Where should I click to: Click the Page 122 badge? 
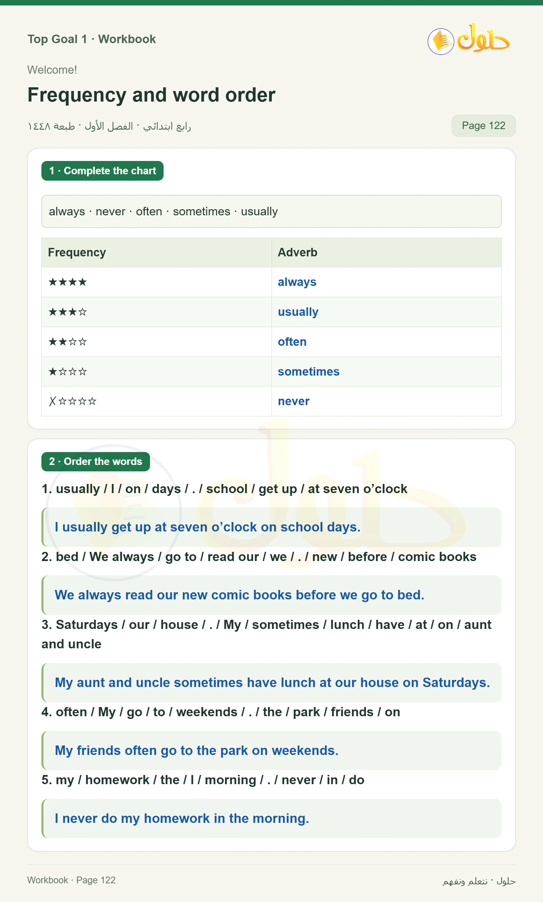pos(483,126)
